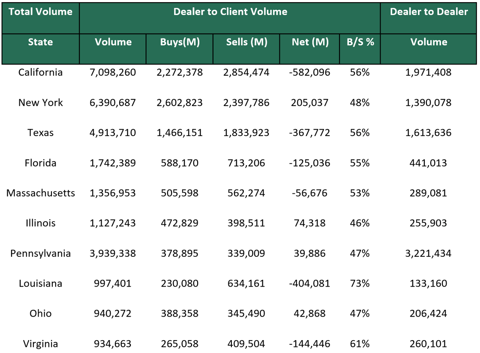Select California's dealer-to-dealer volume 1,971,408
The image size is (480, 353).
click(x=429, y=72)
